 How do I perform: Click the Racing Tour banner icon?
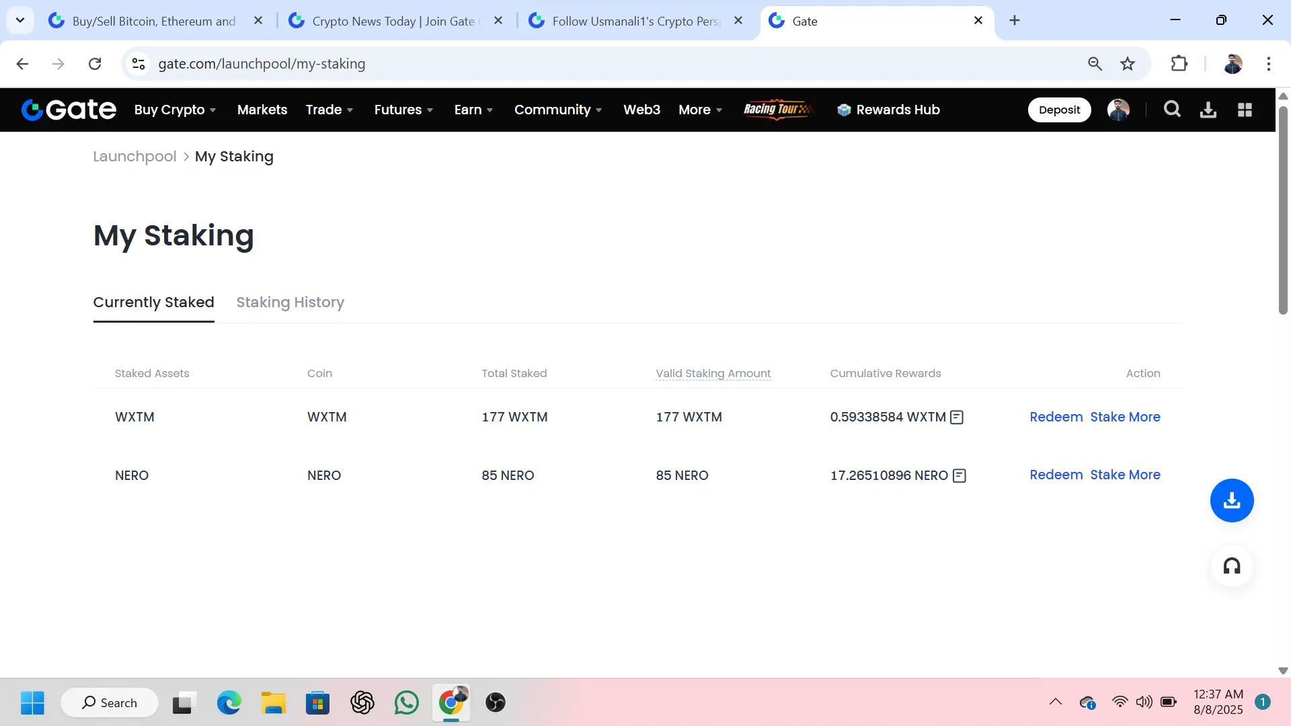778,110
